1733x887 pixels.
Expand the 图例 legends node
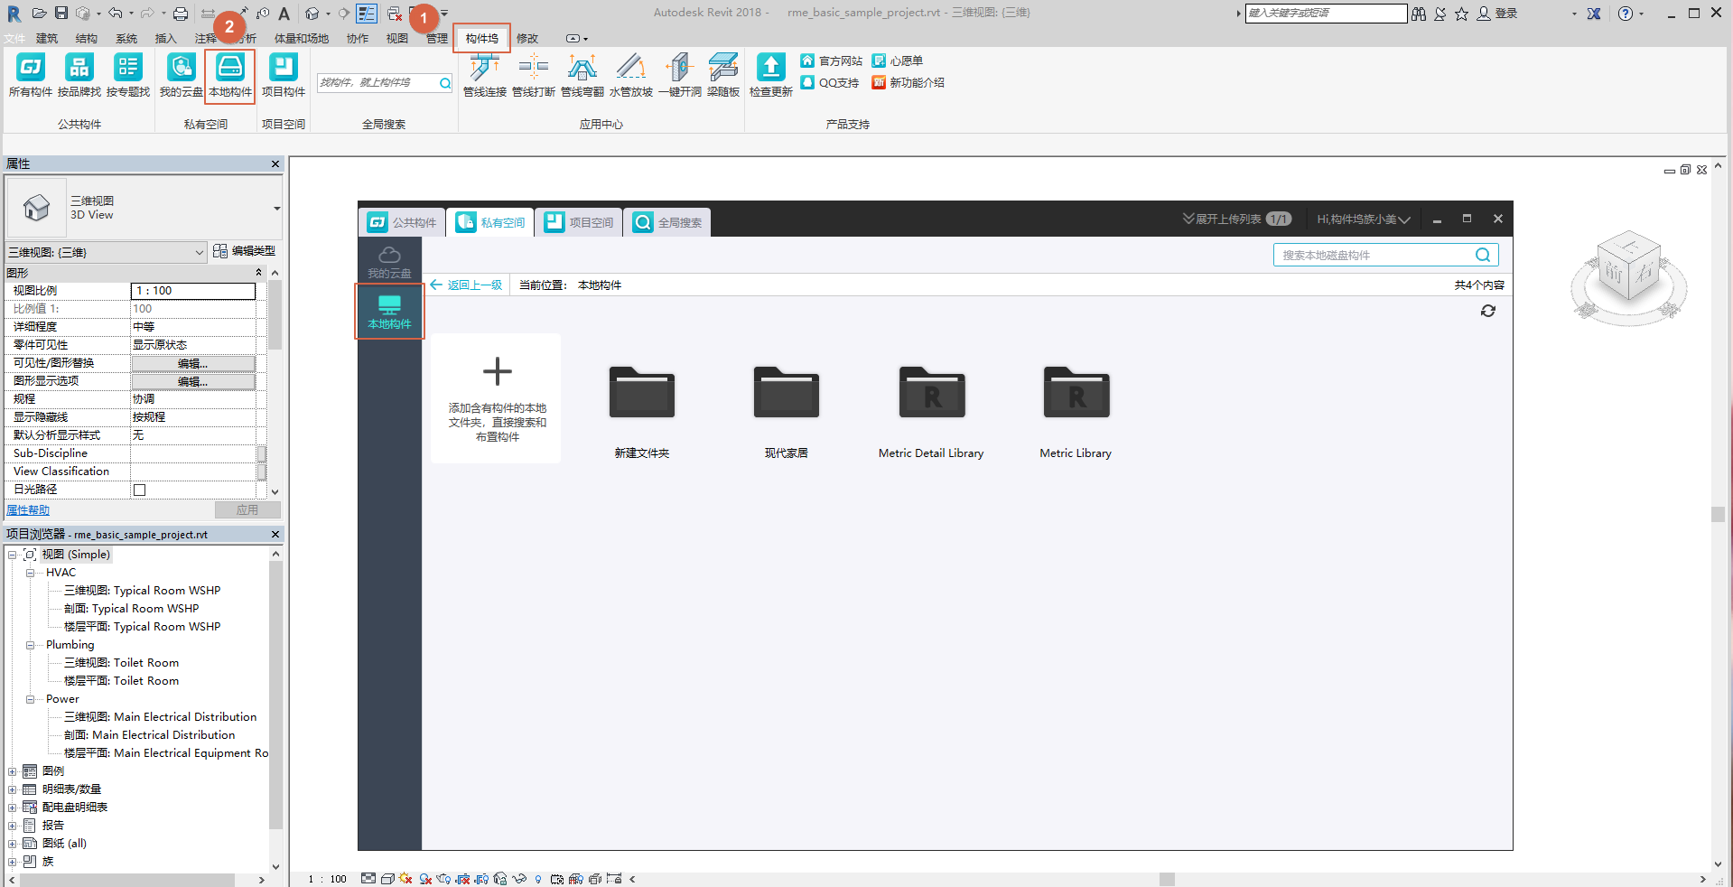(x=12, y=771)
